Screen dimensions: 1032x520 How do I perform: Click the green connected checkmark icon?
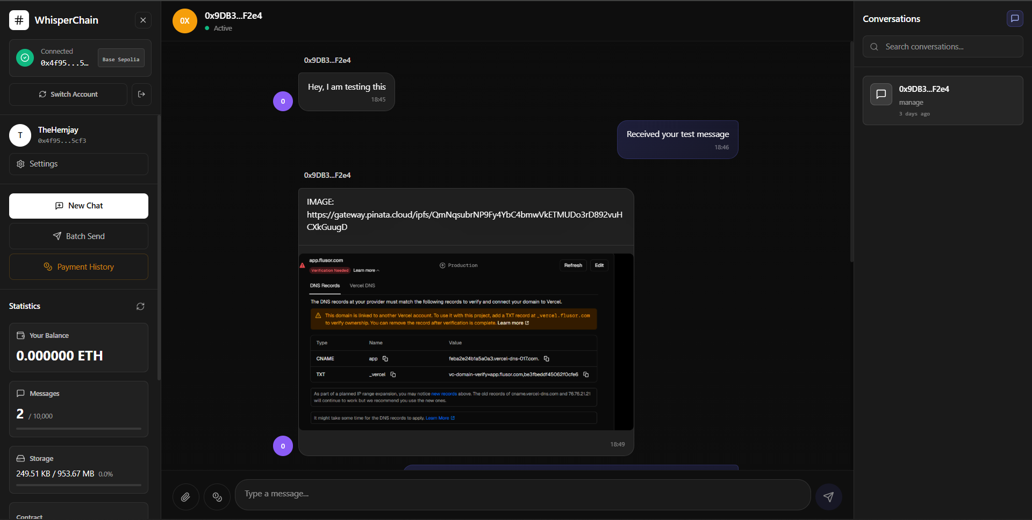click(x=25, y=57)
